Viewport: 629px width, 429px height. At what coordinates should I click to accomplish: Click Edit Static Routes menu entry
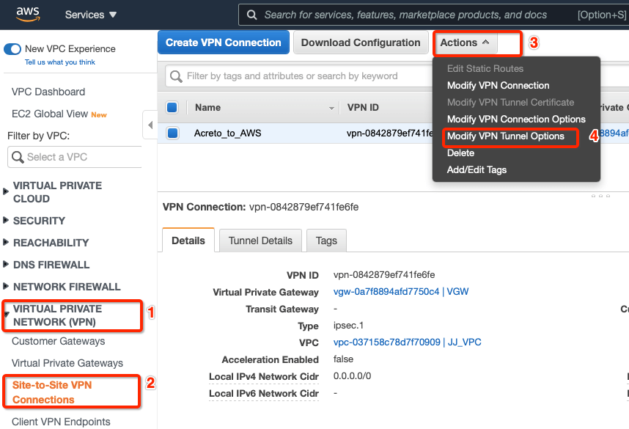(x=485, y=69)
